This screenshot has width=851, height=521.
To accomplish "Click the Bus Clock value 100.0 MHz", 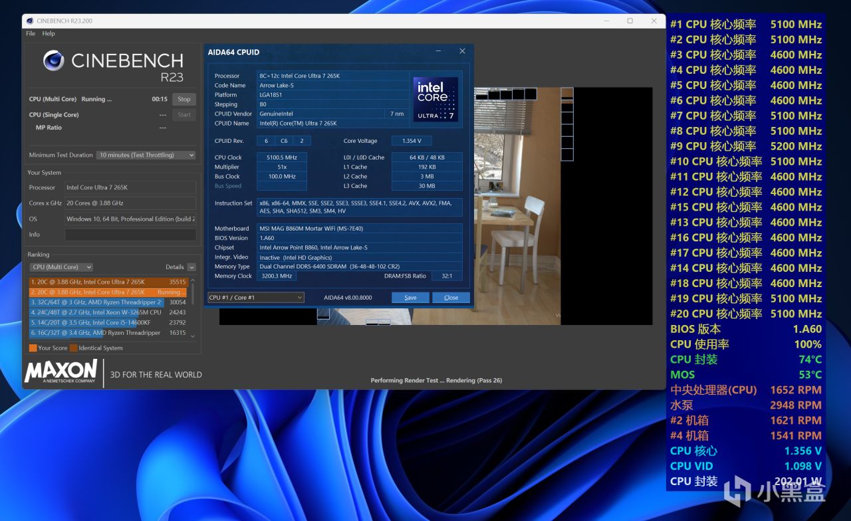I will pos(282,177).
